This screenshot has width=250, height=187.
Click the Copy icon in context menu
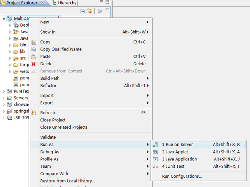click(33, 42)
